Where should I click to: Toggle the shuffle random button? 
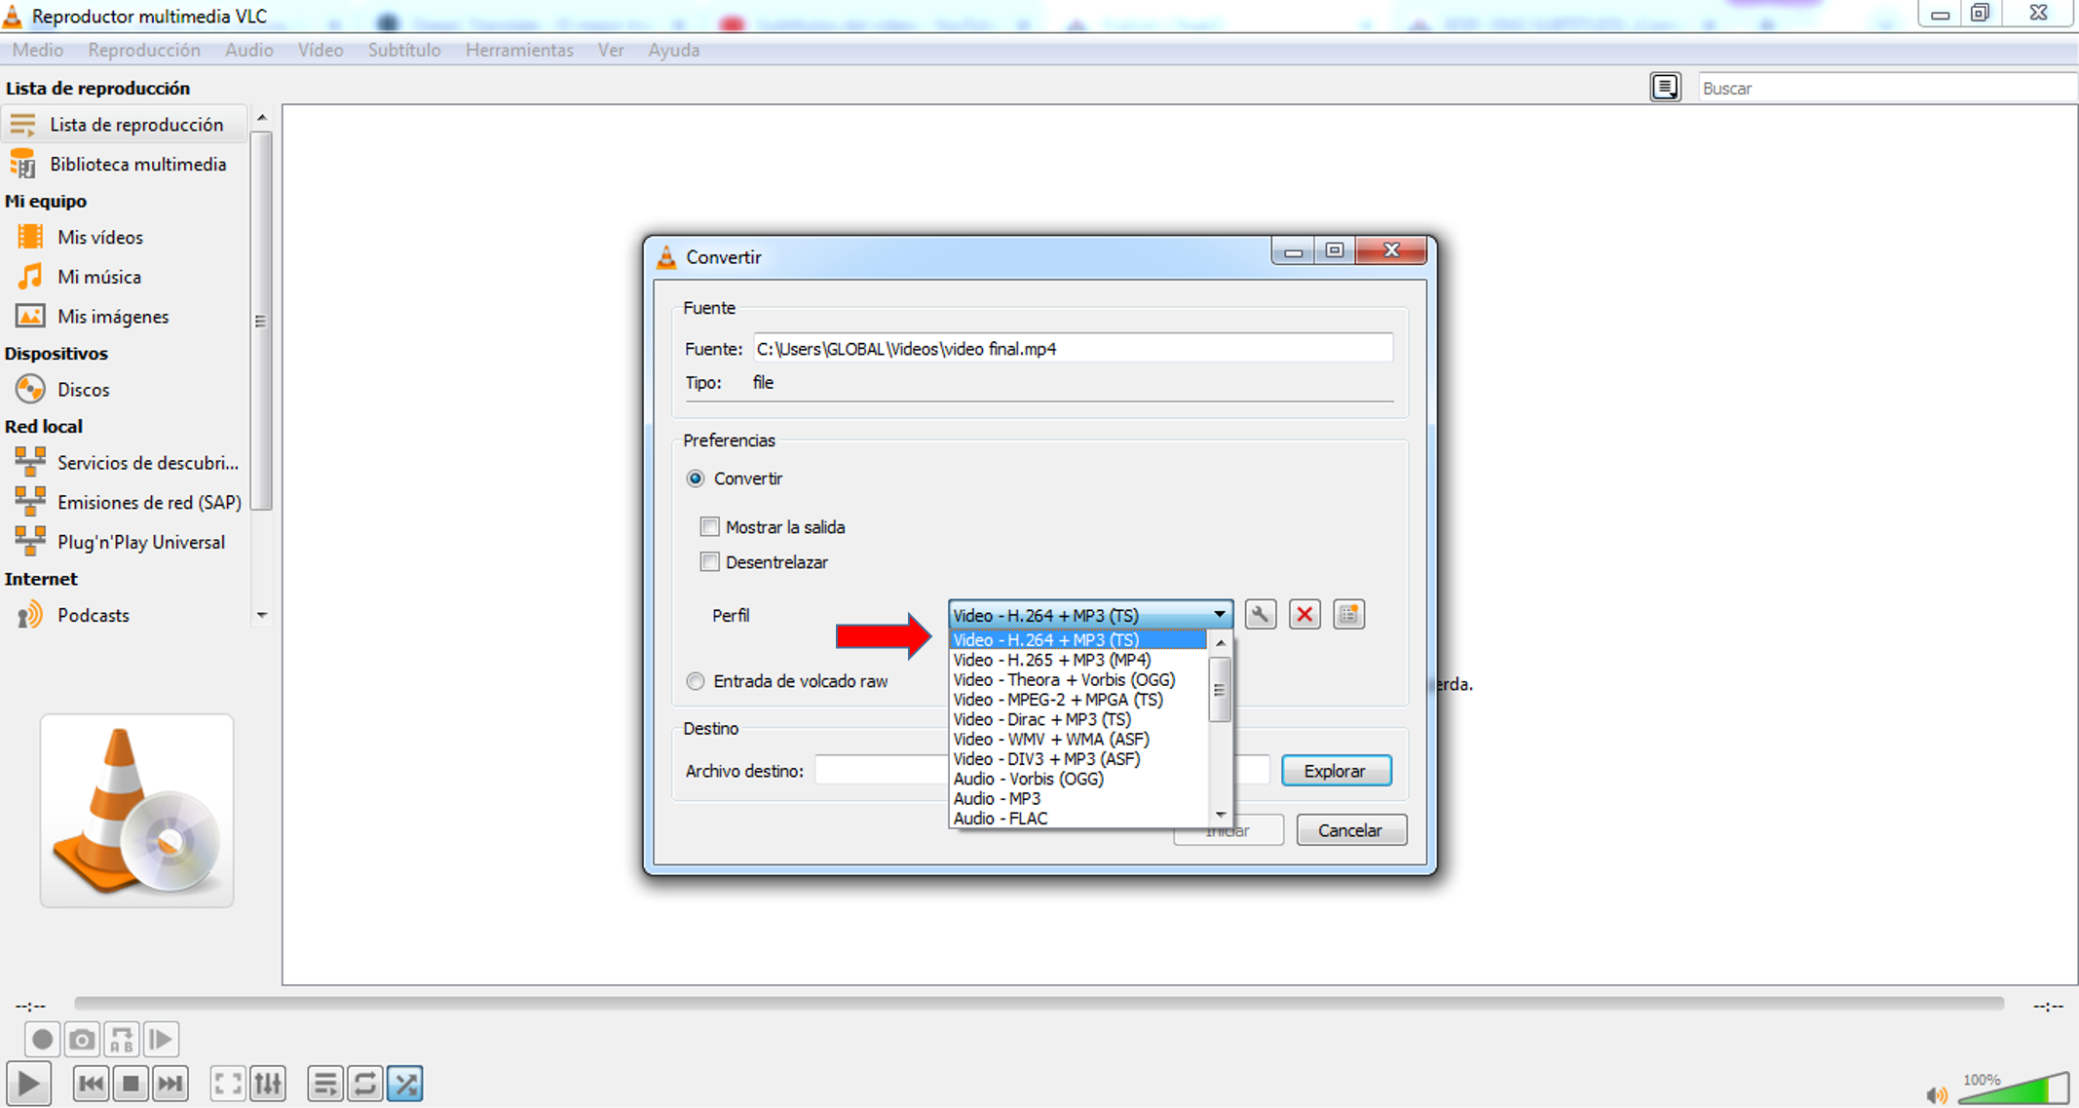(x=405, y=1084)
